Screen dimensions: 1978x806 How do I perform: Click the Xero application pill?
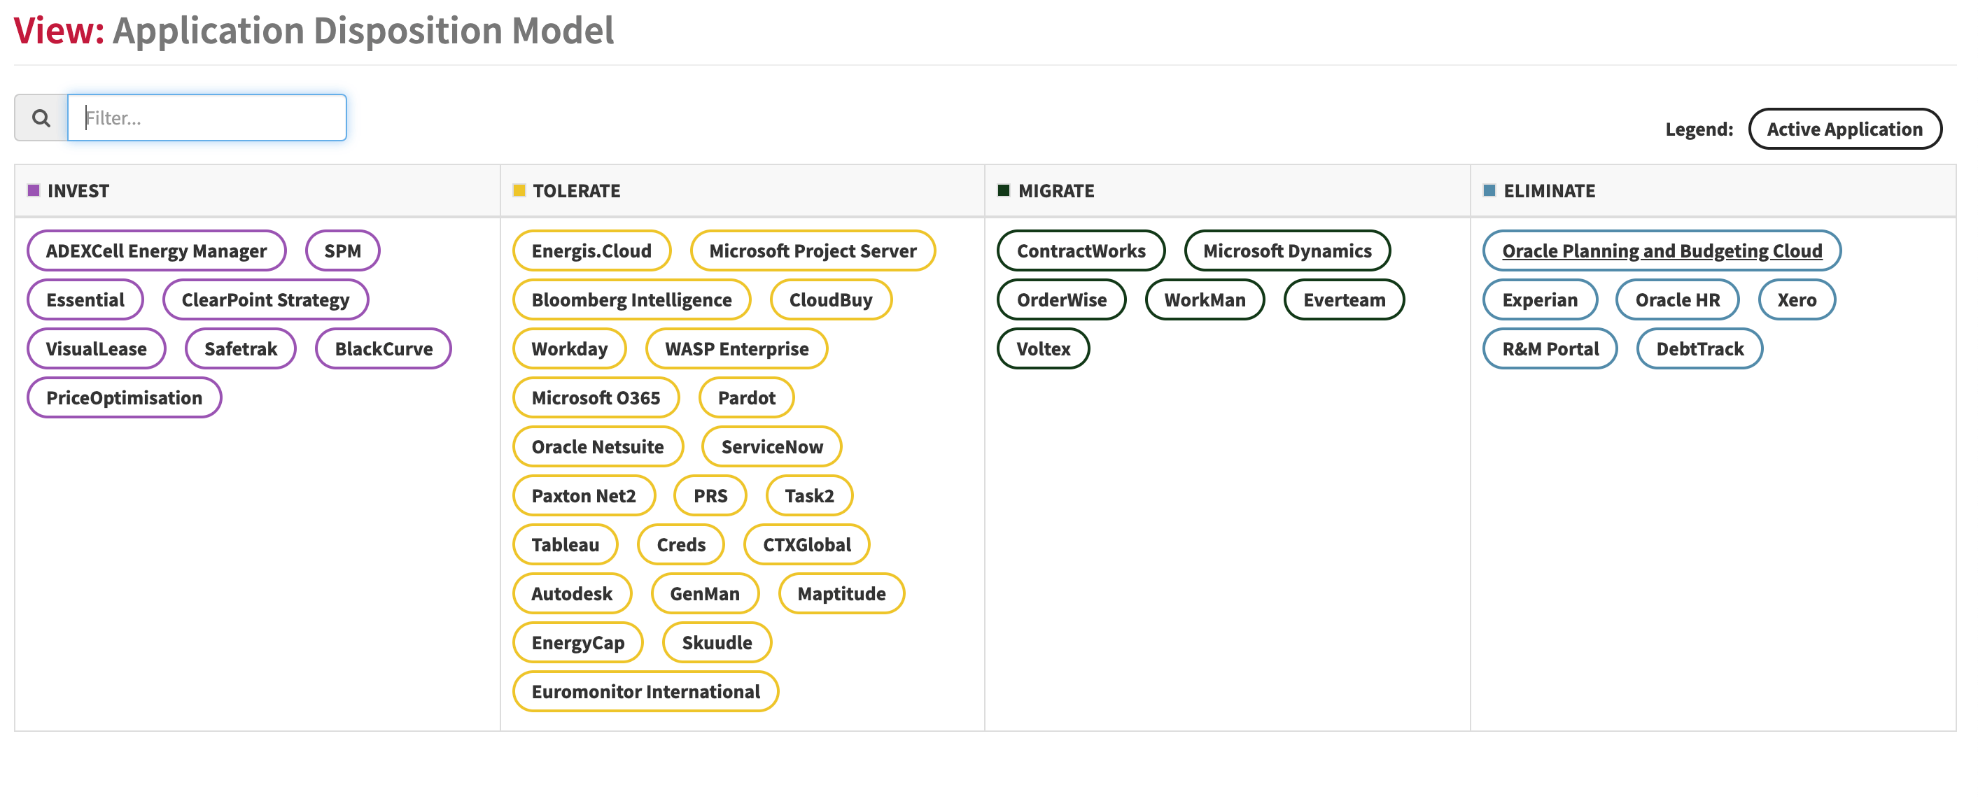point(1797,300)
